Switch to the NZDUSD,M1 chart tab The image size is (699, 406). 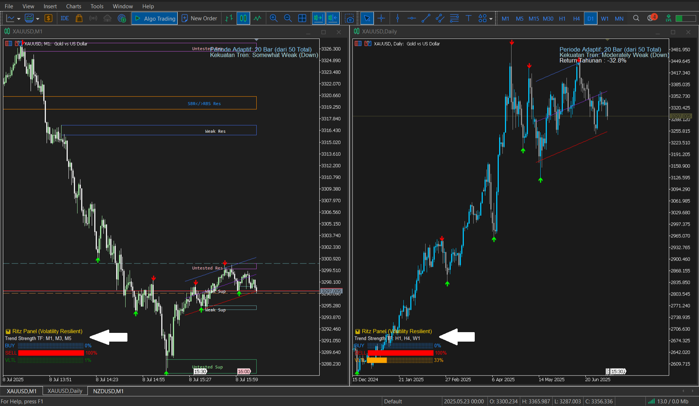pyautogui.click(x=108, y=391)
